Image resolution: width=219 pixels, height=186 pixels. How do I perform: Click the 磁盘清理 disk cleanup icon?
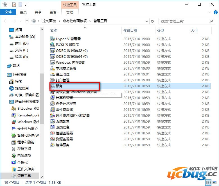tap(52, 74)
